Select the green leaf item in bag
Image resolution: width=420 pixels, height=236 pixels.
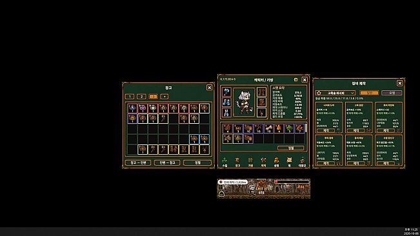point(289,128)
